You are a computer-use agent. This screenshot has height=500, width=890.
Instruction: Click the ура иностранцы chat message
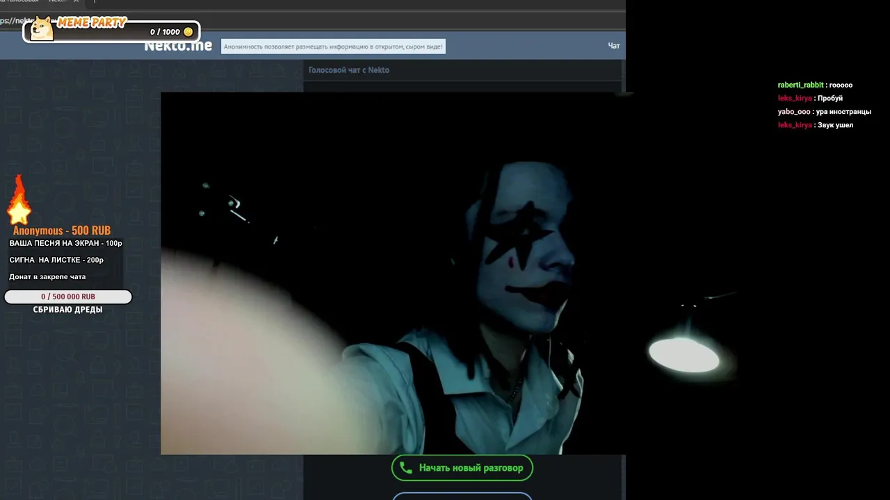[843, 112]
